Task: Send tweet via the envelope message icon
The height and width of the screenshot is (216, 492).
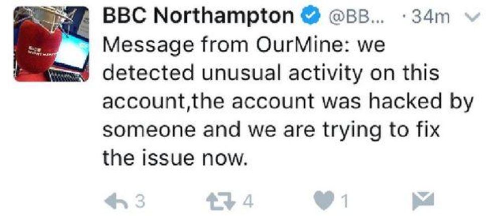Action: click(420, 201)
